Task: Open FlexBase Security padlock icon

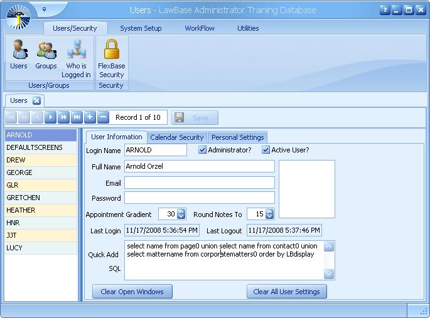Action: point(111,58)
